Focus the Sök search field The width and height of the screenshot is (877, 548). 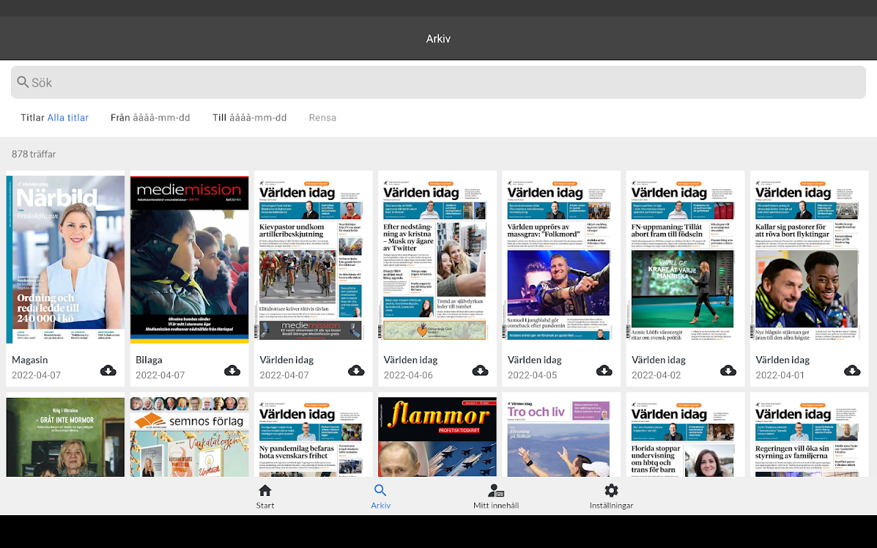pos(438,83)
